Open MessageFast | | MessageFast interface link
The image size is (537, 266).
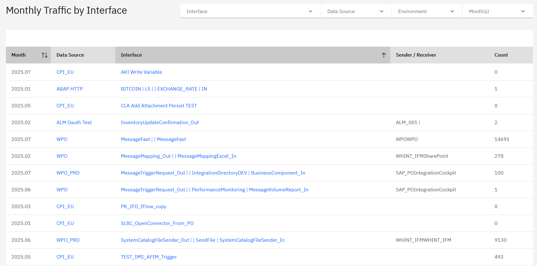pyautogui.click(x=153, y=139)
